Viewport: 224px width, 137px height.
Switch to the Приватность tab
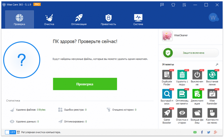(x=108, y=20)
